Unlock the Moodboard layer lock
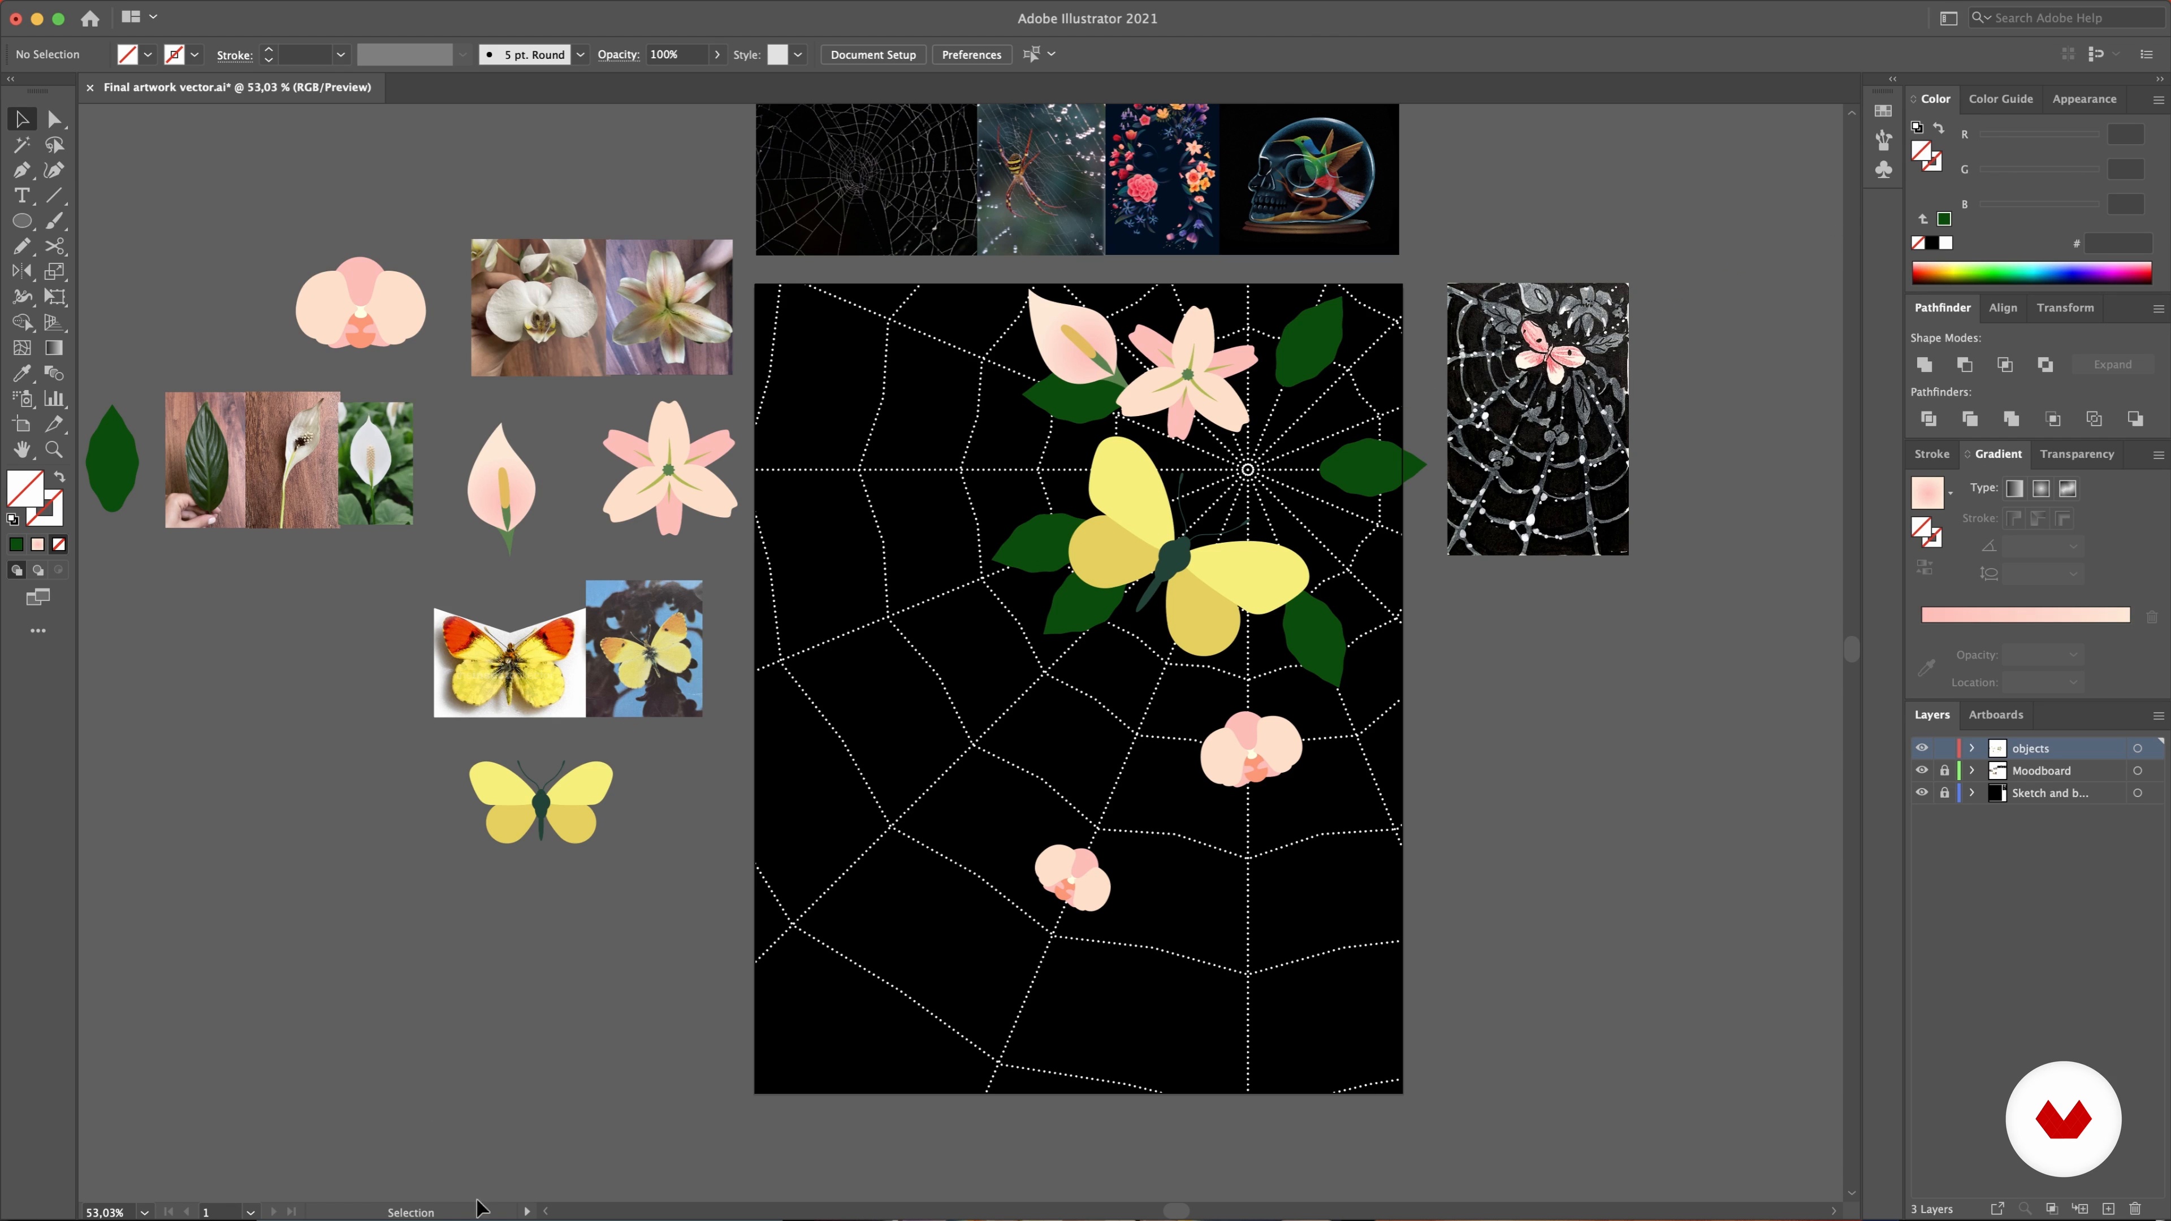Image resolution: width=2171 pixels, height=1221 pixels. click(1944, 770)
